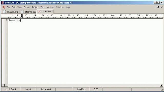Click the ConTEXT document icon in menu bar
The height and width of the screenshot is (92, 164).
click(x=4, y=7)
